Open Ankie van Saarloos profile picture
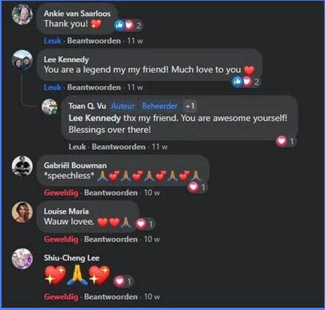The image size is (325, 310). (22, 15)
